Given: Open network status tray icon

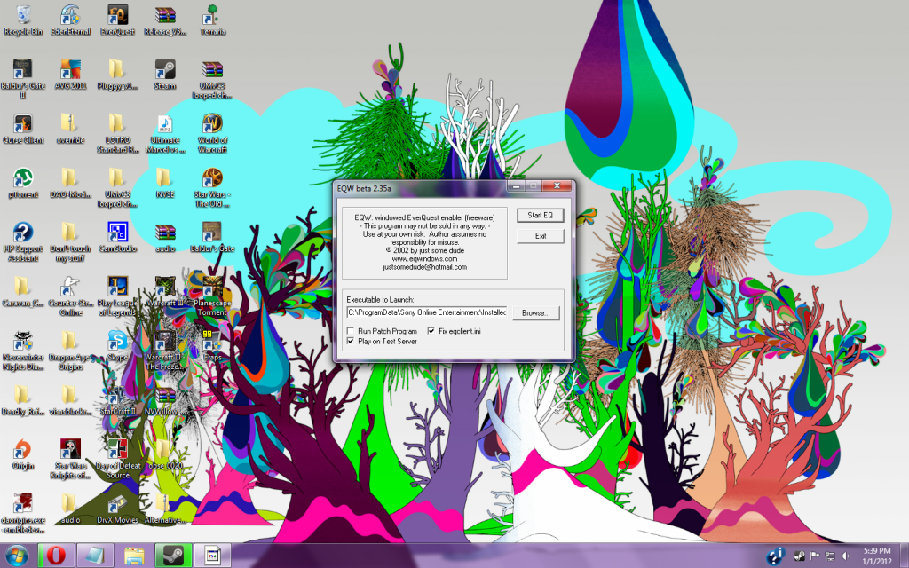Looking at the screenshot, I should [830, 556].
